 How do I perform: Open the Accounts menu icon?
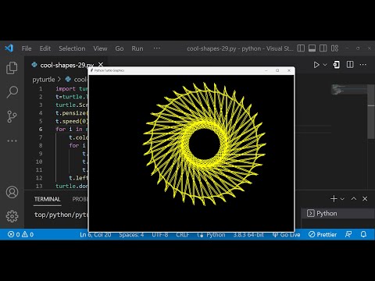point(12,192)
